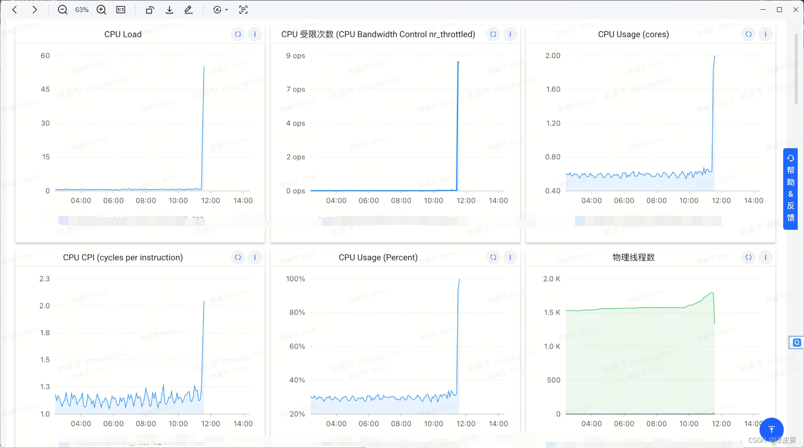Rotate the image
Image resolution: width=804 pixels, height=448 pixels.
150,10
